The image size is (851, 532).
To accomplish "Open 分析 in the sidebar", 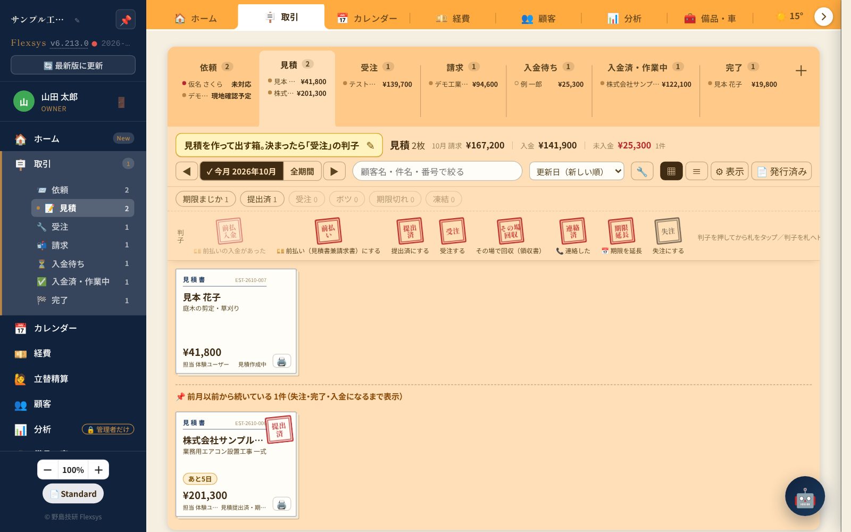I will (x=73, y=429).
